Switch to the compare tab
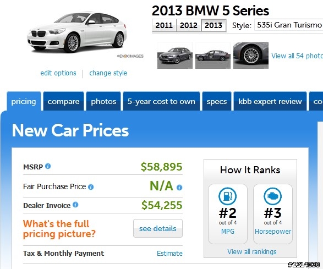Image resolution: width=323 pixels, height=269 pixels. tap(63, 101)
